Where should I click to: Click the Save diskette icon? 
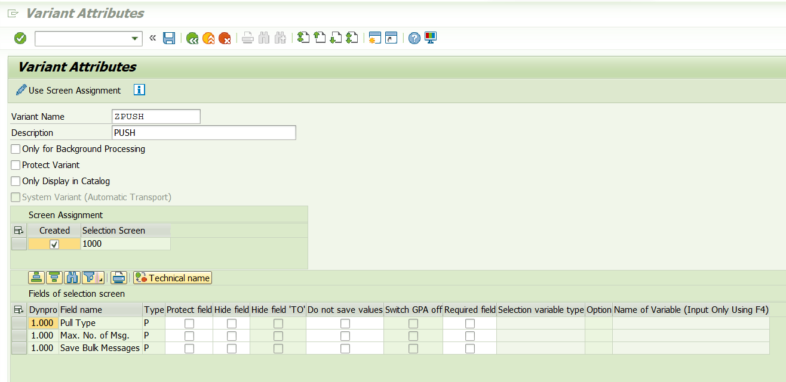(169, 38)
